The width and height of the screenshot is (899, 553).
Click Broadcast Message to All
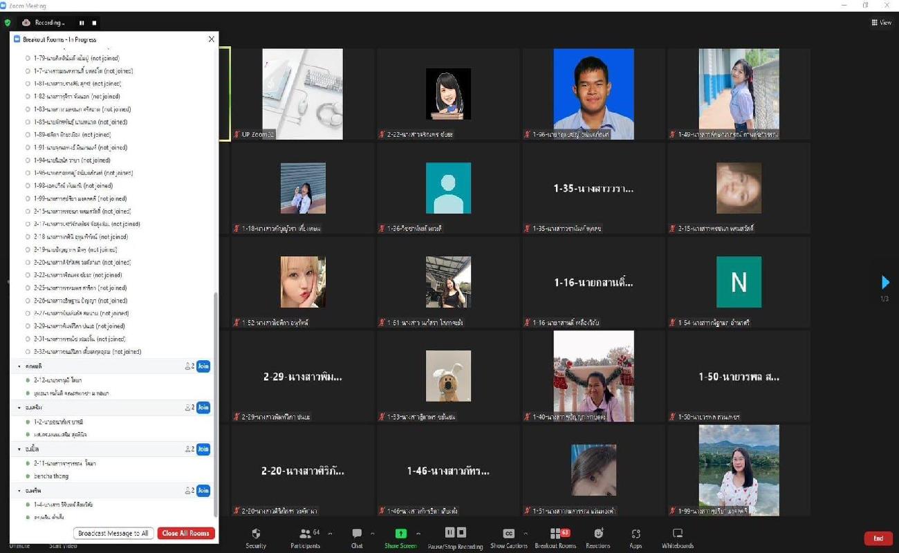pos(113,533)
